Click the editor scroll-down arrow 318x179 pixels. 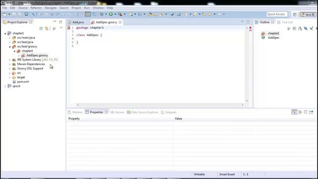point(247,101)
